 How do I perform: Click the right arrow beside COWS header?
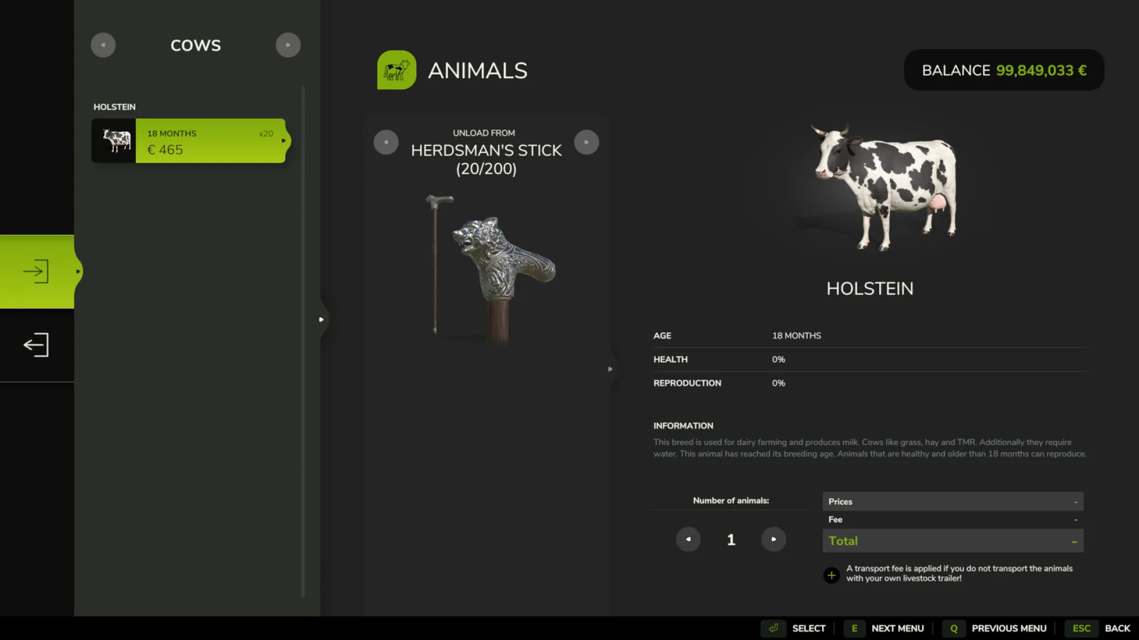point(288,44)
